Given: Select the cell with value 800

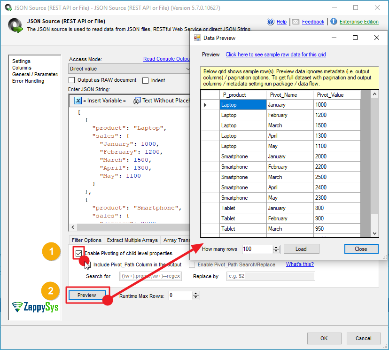Looking at the screenshot, I should point(337,208).
